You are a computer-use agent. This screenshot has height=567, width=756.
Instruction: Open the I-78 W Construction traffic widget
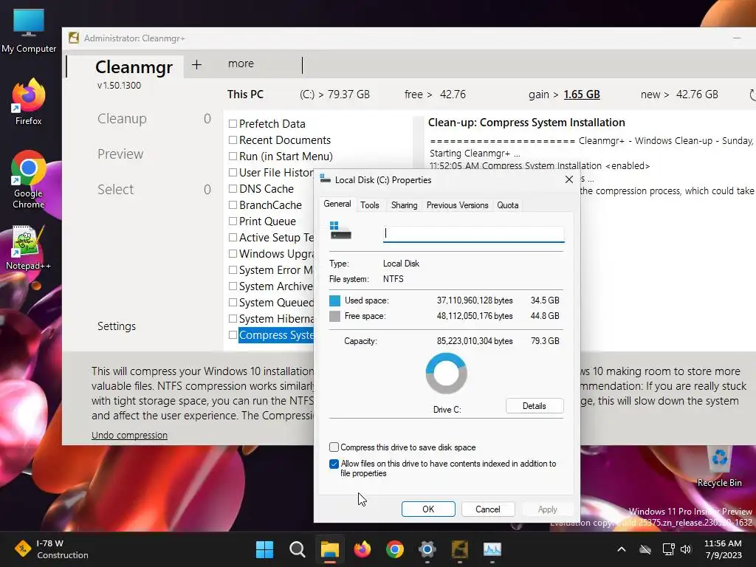[51, 549]
